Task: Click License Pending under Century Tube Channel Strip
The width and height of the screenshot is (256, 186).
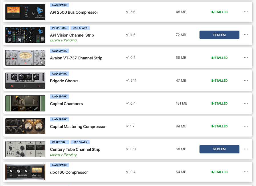Action: tap(63, 155)
